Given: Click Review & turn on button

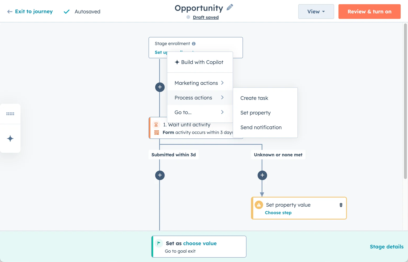Looking at the screenshot, I should (369, 11).
